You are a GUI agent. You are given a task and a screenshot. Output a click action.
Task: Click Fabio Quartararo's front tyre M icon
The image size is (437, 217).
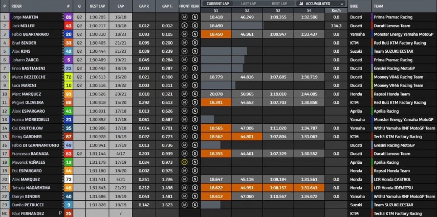tap(184, 34)
